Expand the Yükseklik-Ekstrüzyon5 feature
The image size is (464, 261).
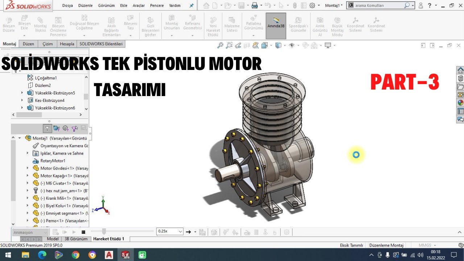click(x=22, y=93)
